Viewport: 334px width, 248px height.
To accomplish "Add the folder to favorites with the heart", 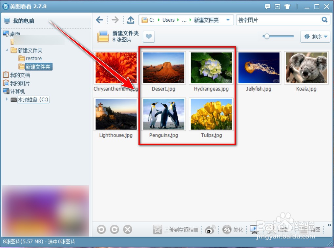I will click(149, 37).
